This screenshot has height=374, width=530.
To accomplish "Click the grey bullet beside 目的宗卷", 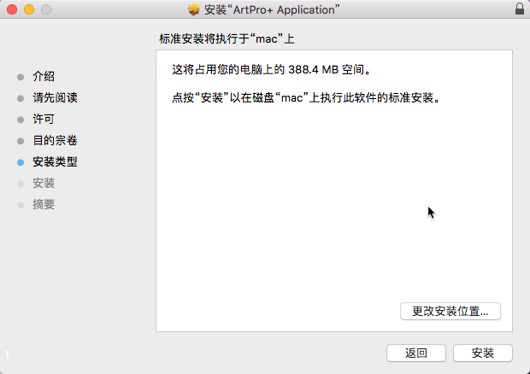I will point(21,141).
